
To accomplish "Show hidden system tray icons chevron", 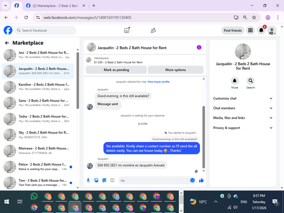I will (x=216, y=202).
